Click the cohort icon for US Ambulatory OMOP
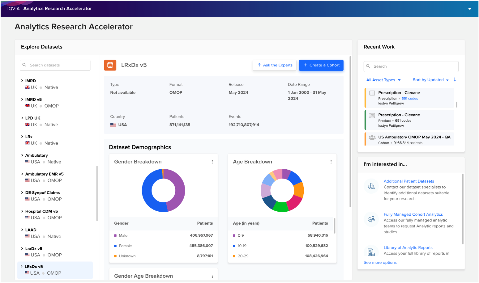Viewport: 479px width, 283px height. pyautogui.click(x=372, y=137)
